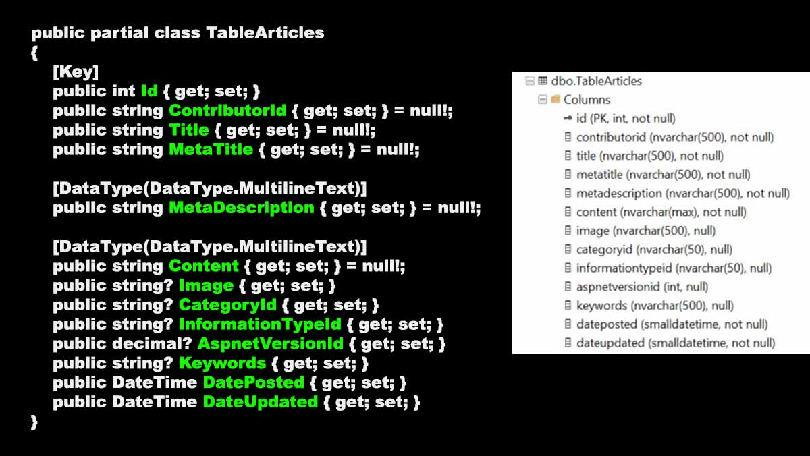Click the column icon beside metatitle
Viewport: 810px width, 456px height.
point(568,175)
